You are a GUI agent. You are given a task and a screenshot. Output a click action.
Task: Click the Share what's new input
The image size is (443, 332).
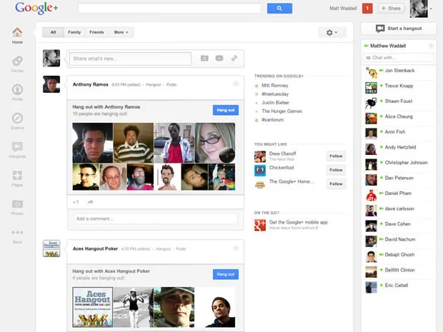tap(131, 59)
